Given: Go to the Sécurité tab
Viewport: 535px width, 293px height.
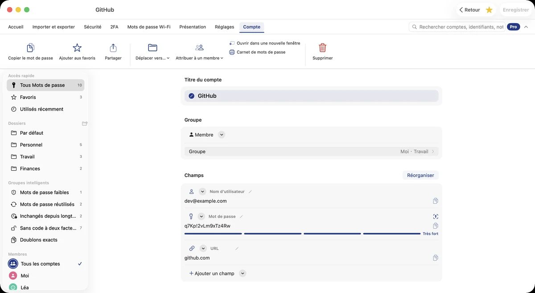Looking at the screenshot, I should 93,27.
